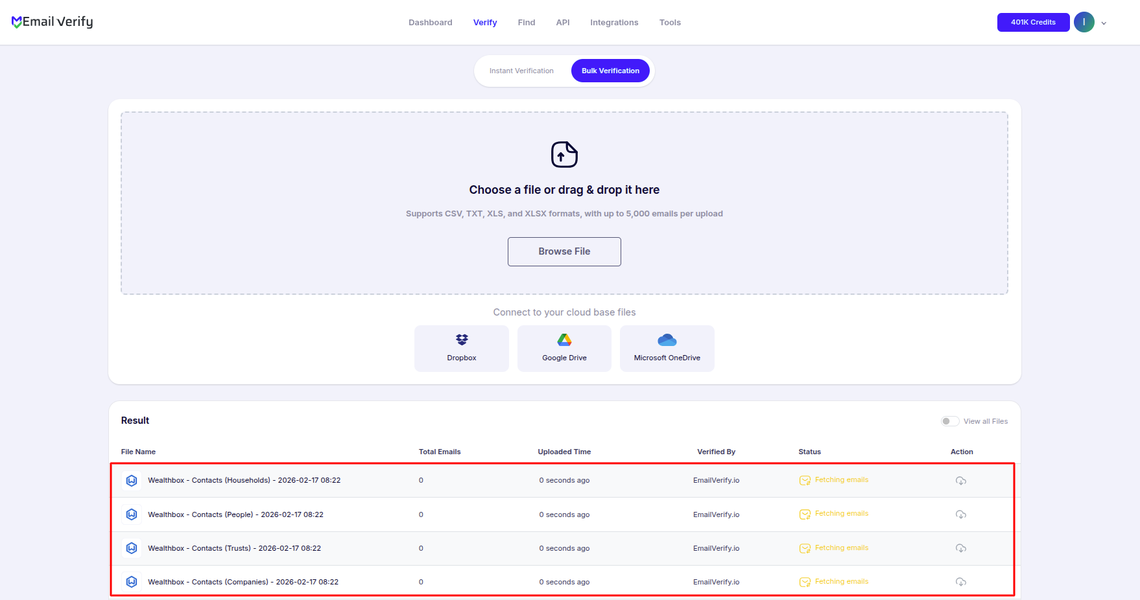
Task: Click 'Fetching emails' status in People row
Action: [842, 513]
